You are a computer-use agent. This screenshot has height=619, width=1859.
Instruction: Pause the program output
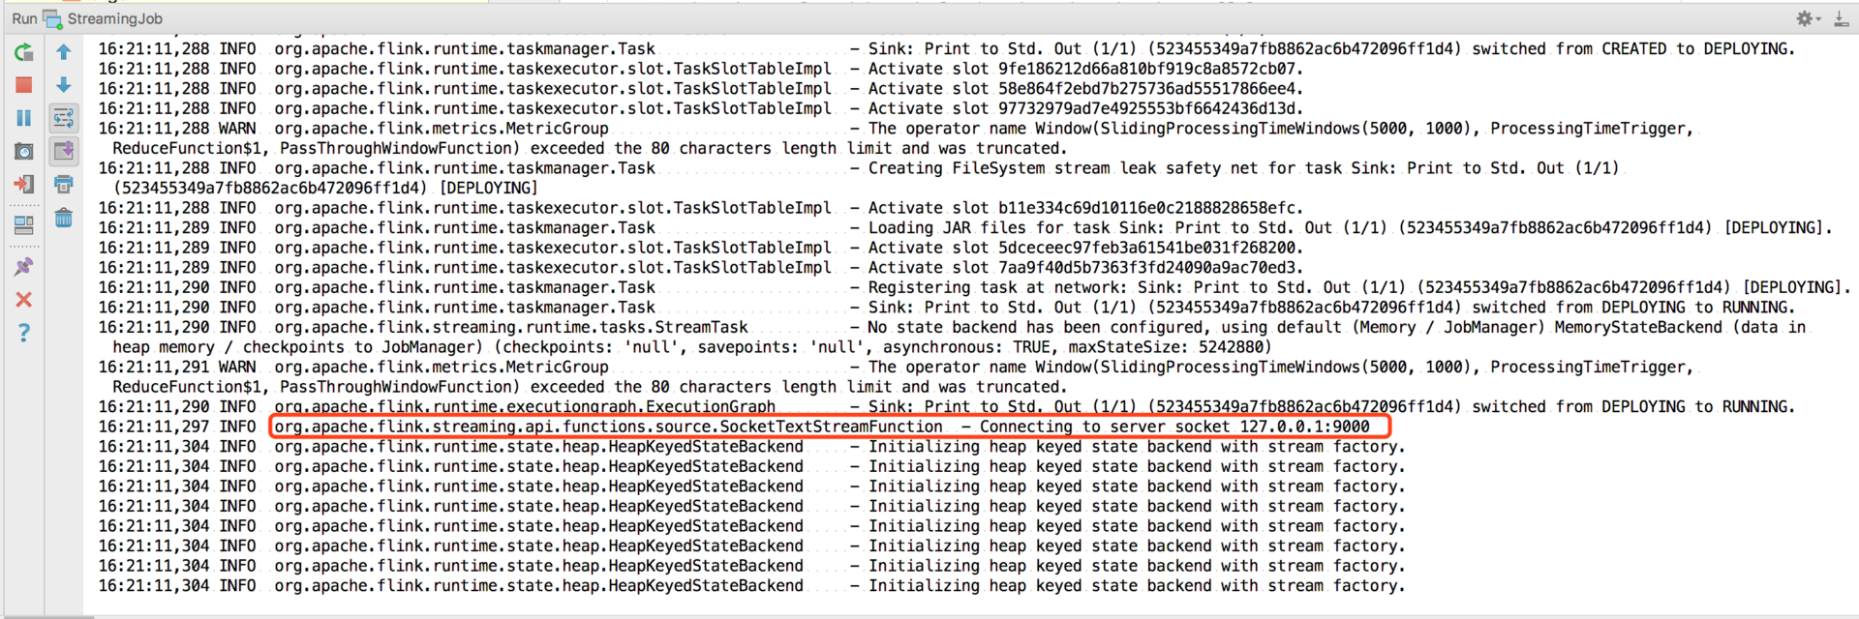tap(24, 118)
